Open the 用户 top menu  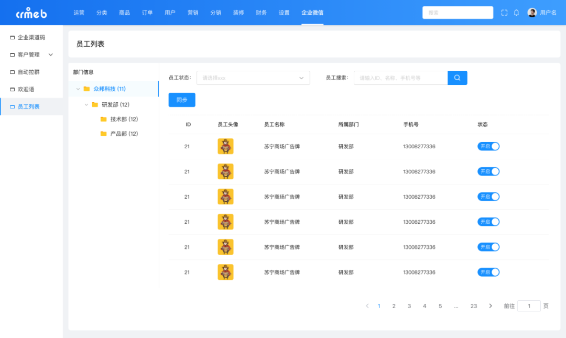click(170, 13)
